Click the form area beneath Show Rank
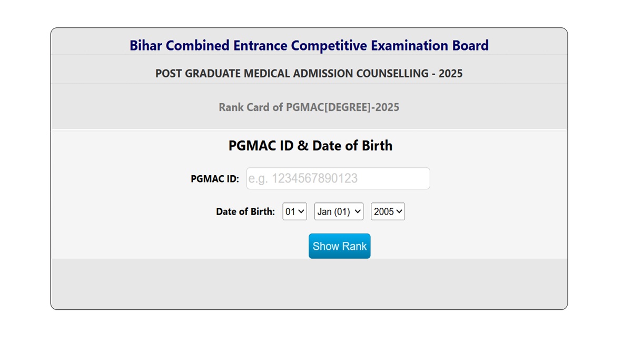The height and width of the screenshot is (355, 632). tap(309, 284)
